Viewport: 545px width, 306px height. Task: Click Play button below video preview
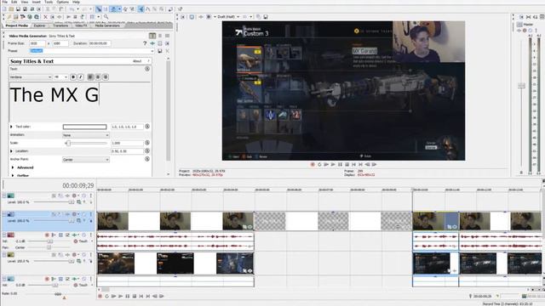[x=333, y=164]
